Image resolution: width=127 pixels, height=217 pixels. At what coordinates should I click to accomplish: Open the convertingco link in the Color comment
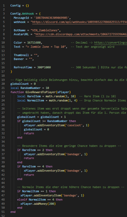click(x=111, y=43)
